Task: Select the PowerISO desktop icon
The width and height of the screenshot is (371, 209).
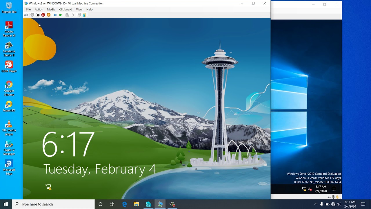Action: 9,106
